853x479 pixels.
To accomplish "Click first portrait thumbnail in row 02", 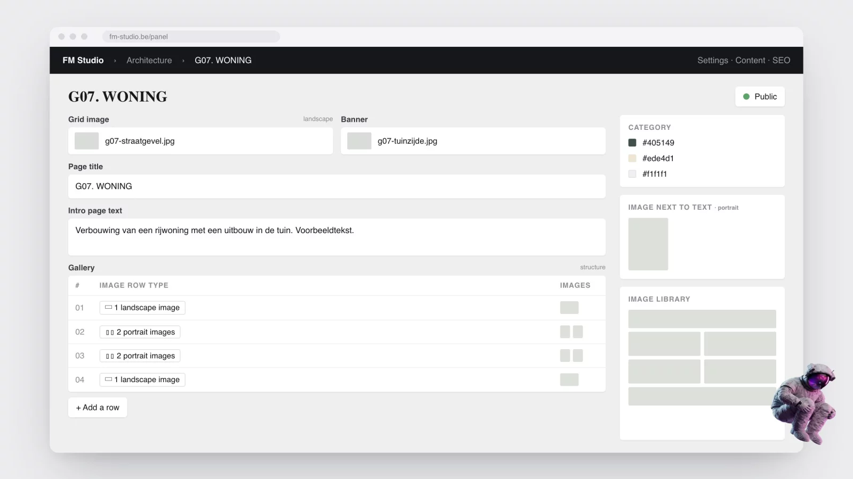I will [x=565, y=332].
